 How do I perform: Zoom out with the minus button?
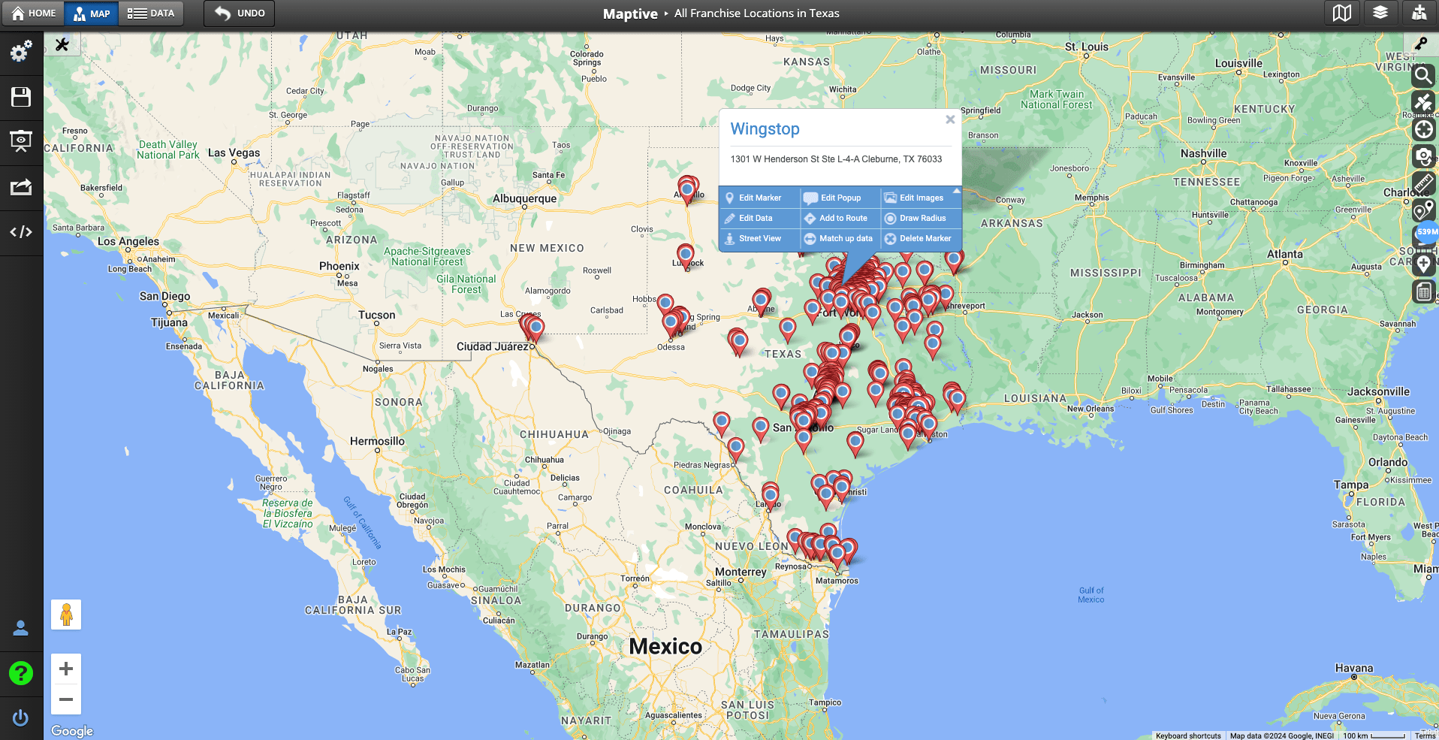click(x=66, y=699)
